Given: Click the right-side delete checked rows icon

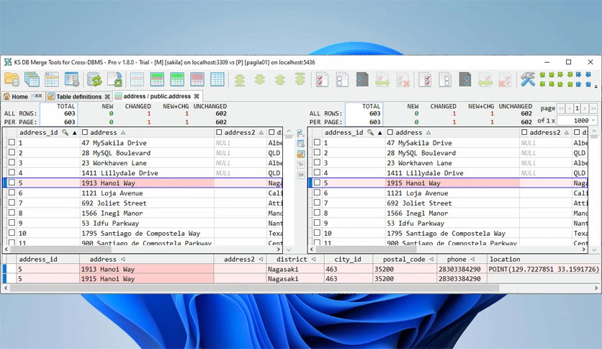Looking at the screenshot, I should (505, 80).
